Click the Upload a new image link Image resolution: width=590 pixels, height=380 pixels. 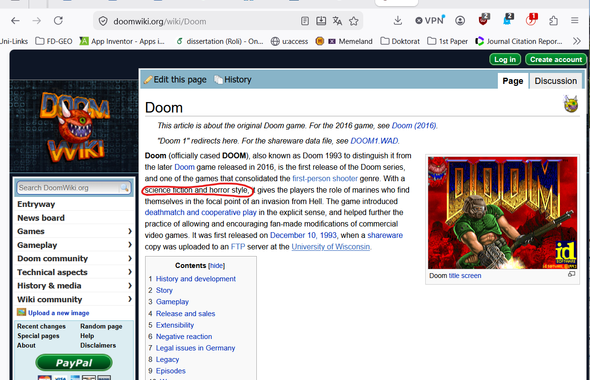coord(59,313)
